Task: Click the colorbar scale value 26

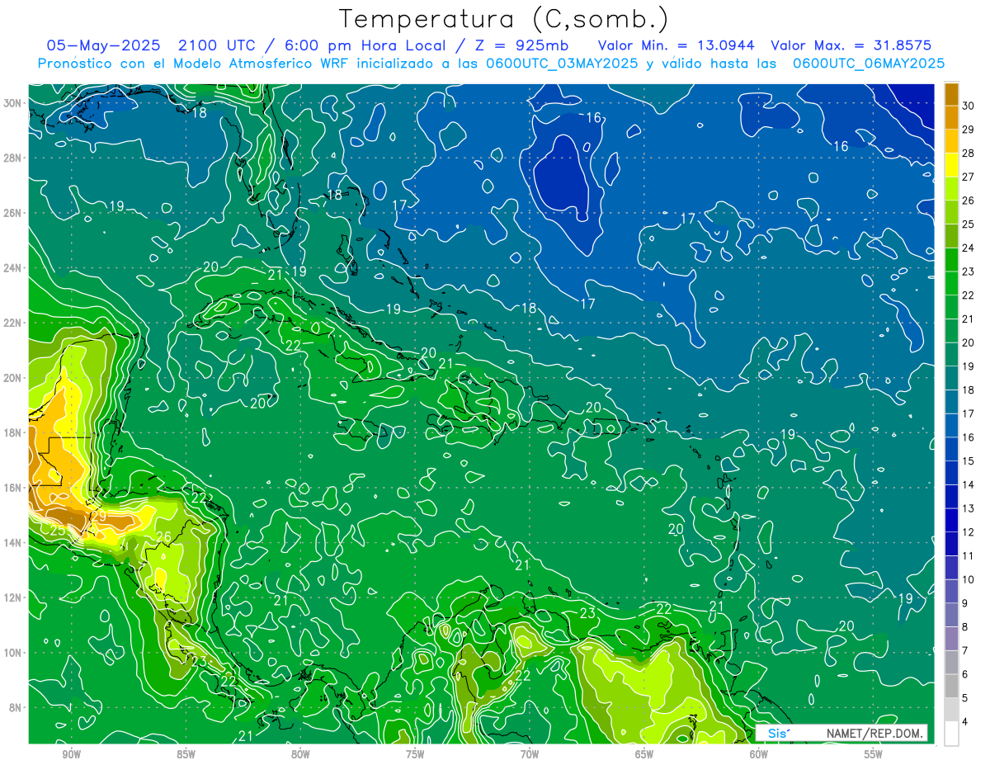Action: click(969, 201)
